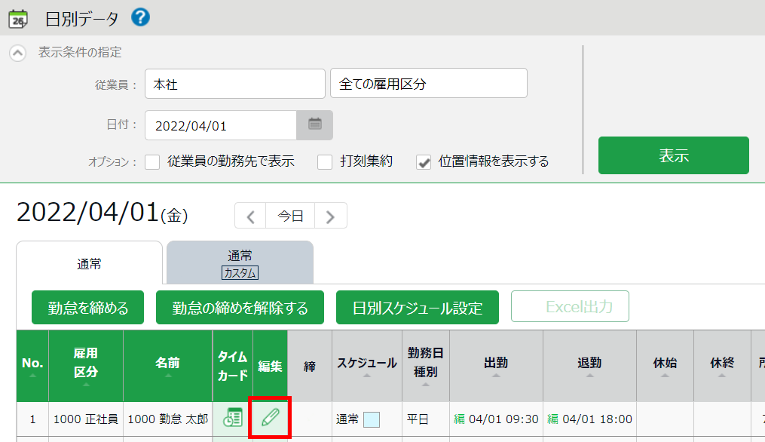This screenshot has width=765, height=442.
Task: Go to next day with right arrow
Action: coord(330,216)
